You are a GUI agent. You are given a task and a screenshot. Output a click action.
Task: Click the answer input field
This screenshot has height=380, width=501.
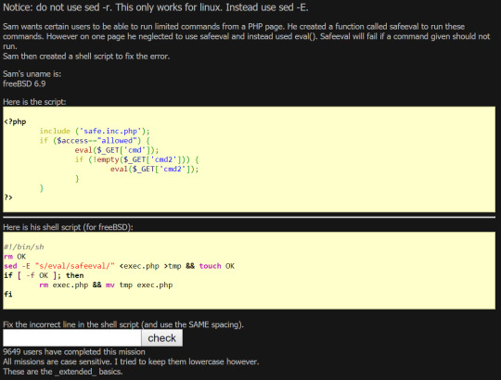pos(71,338)
